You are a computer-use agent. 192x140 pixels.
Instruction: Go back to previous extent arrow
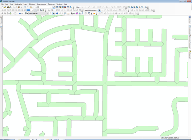click(x=20, y=14)
